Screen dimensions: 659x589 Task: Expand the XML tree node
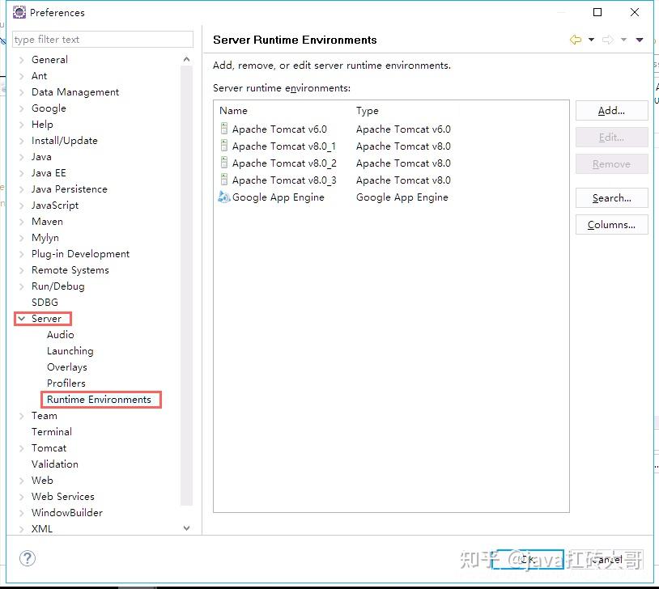(x=21, y=529)
